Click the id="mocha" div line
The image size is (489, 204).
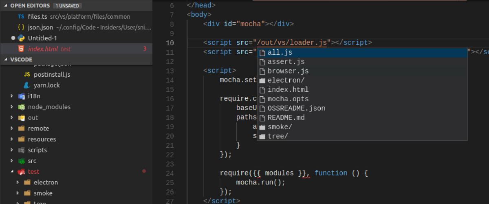click(x=248, y=24)
